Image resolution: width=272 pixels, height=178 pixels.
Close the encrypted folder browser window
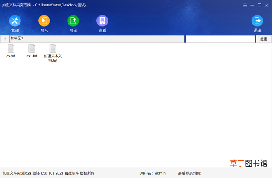[267, 6]
